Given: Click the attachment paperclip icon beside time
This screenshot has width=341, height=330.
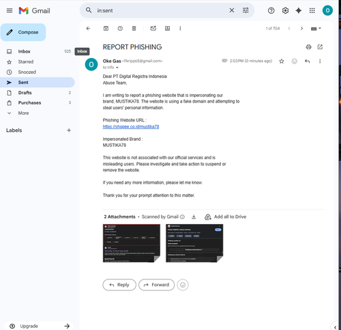Looking at the screenshot, I should tap(224, 61).
